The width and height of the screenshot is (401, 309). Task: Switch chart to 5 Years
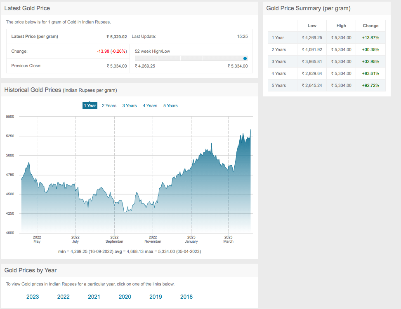point(170,105)
